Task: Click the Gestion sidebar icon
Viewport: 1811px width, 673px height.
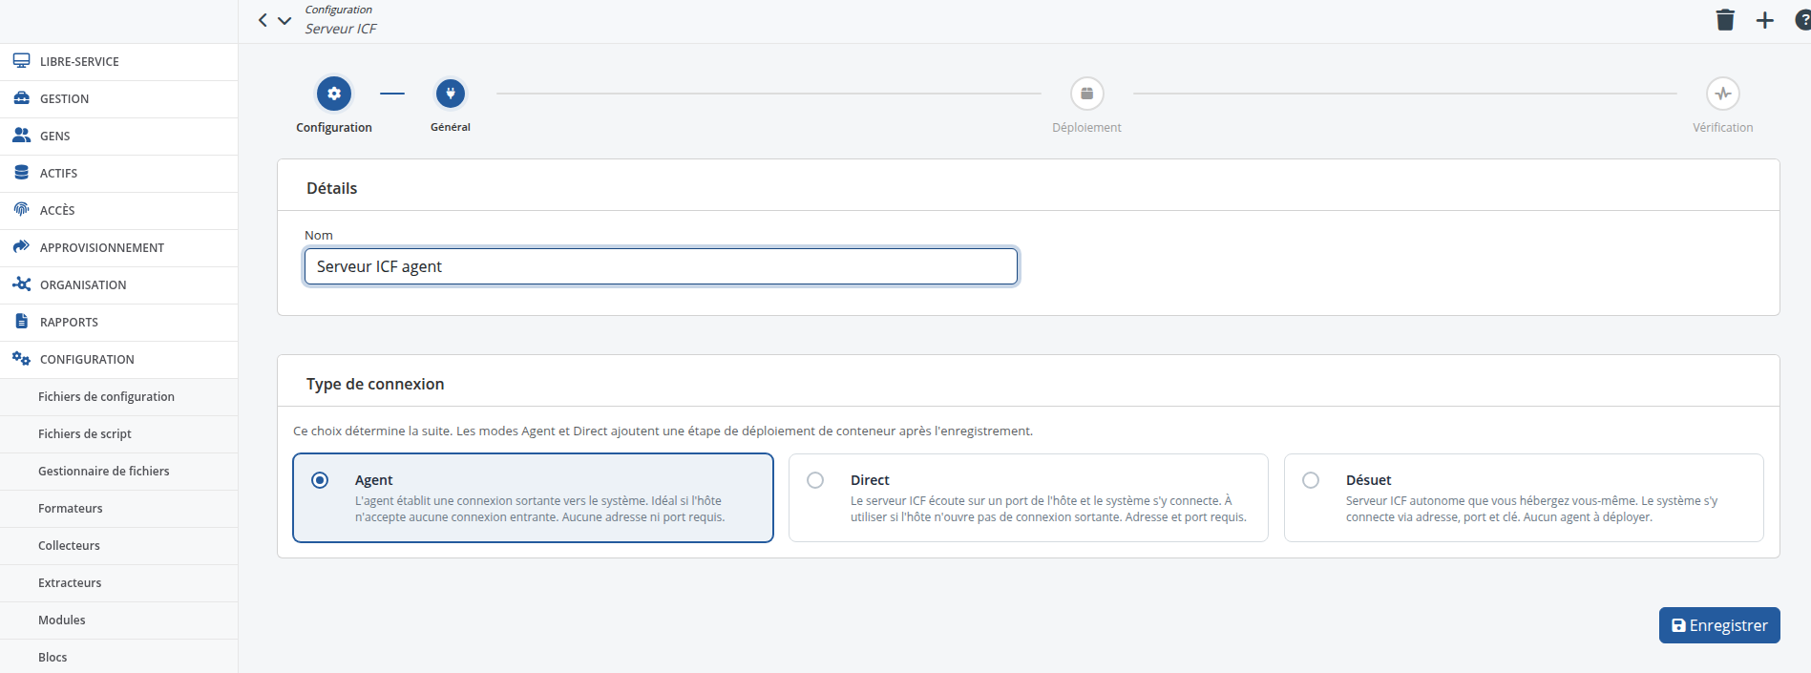Action: tap(21, 98)
